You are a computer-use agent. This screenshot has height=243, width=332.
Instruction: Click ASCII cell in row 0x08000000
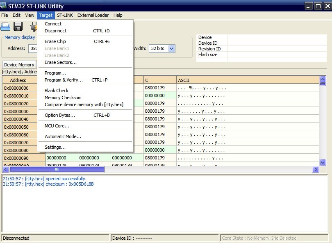pyautogui.click(x=248, y=88)
